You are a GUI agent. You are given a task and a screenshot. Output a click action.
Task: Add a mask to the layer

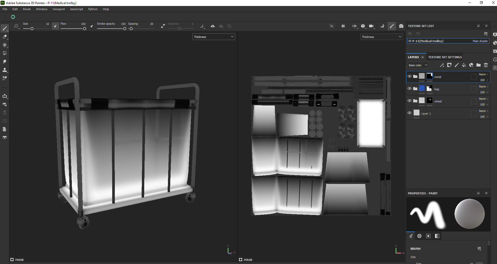(x=449, y=65)
